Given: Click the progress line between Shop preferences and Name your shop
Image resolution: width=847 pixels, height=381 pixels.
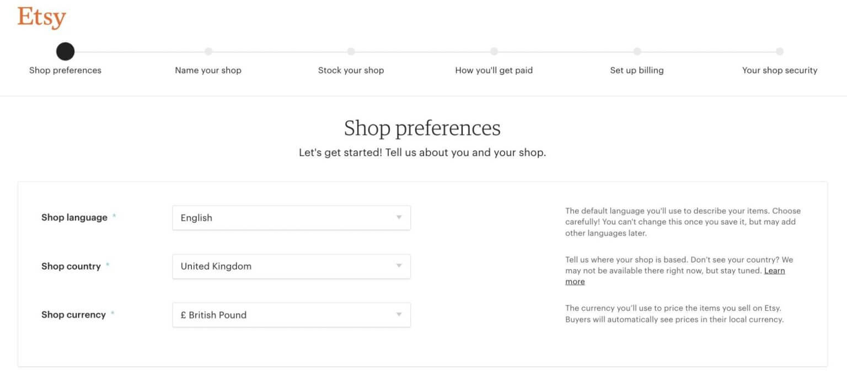Looking at the screenshot, I should pos(137,51).
